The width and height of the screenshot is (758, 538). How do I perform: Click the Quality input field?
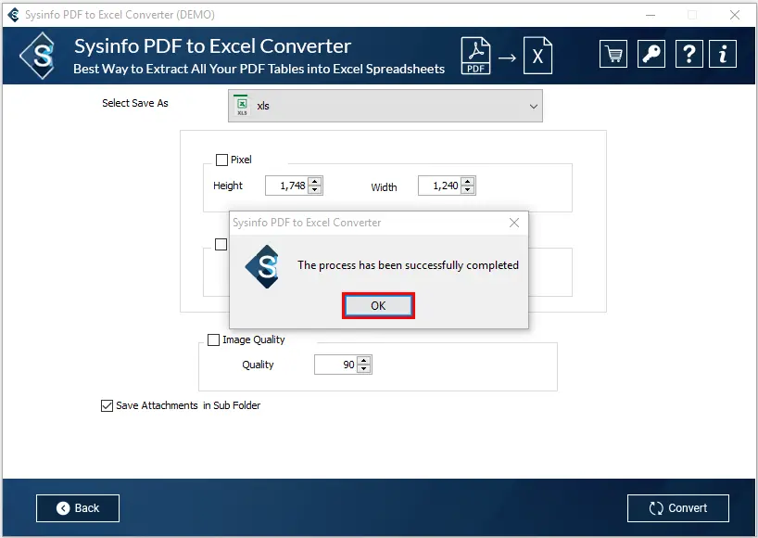[x=336, y=365]
